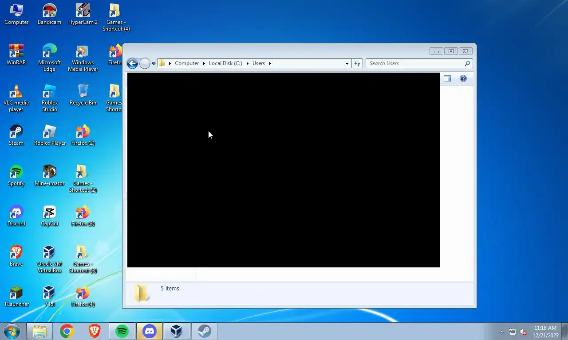This screenshot has width=568, height=340.
Task: Open the Computer desktop icon
Action: coord(16,14)
